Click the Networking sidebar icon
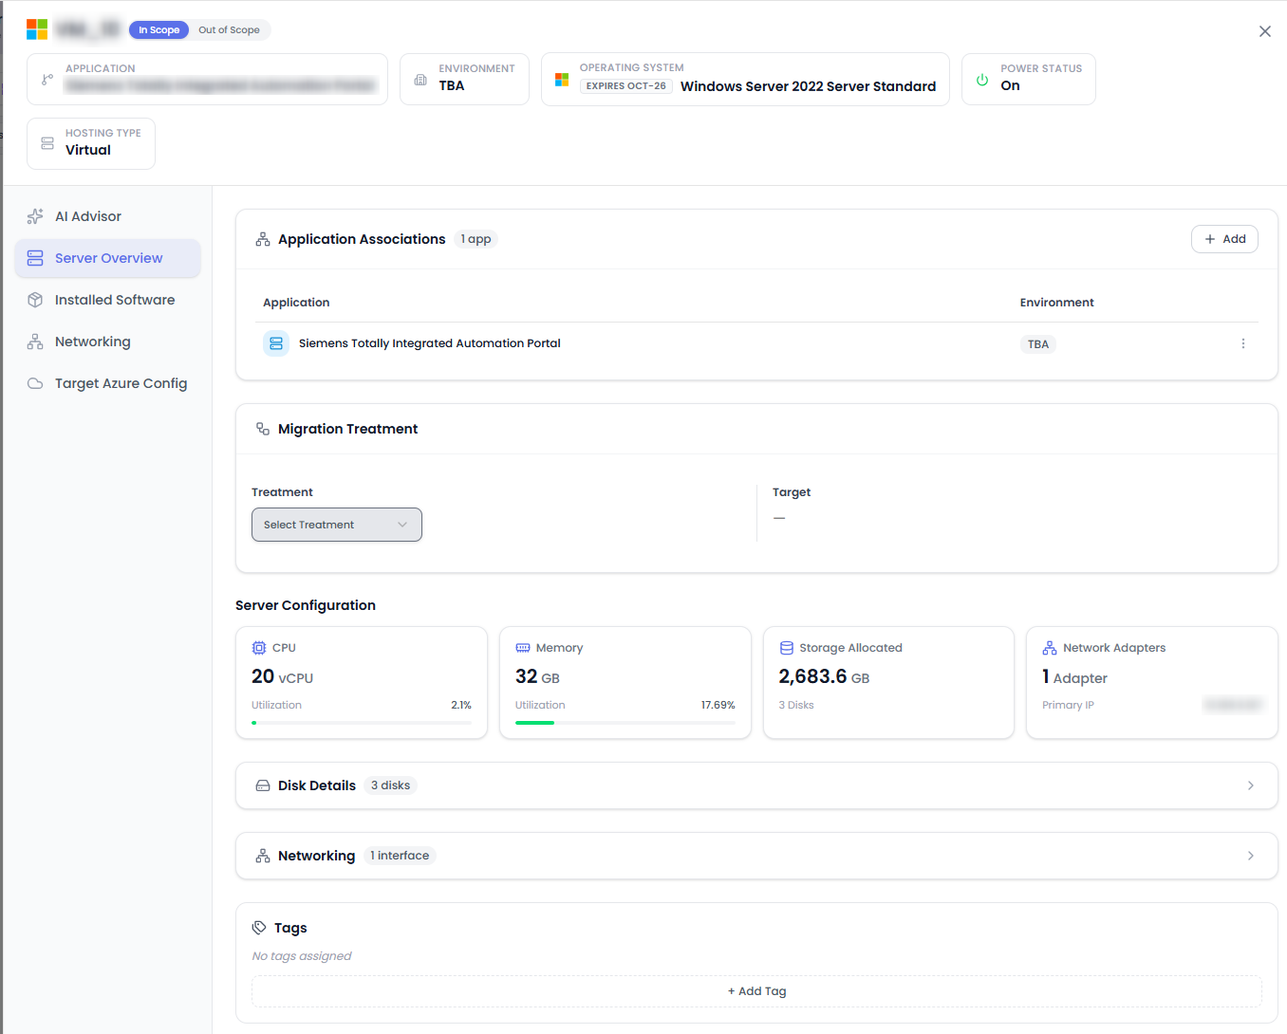Viewport: 1287px width, 1034px height. 35,342
